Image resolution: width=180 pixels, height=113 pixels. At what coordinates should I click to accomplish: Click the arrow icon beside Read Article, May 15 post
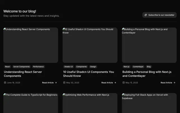coord(174,83)
